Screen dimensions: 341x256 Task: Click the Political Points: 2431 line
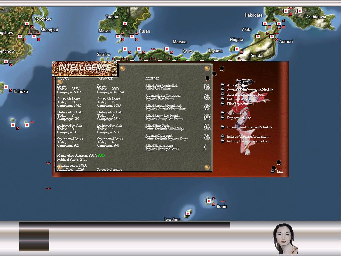pos(72,159)
